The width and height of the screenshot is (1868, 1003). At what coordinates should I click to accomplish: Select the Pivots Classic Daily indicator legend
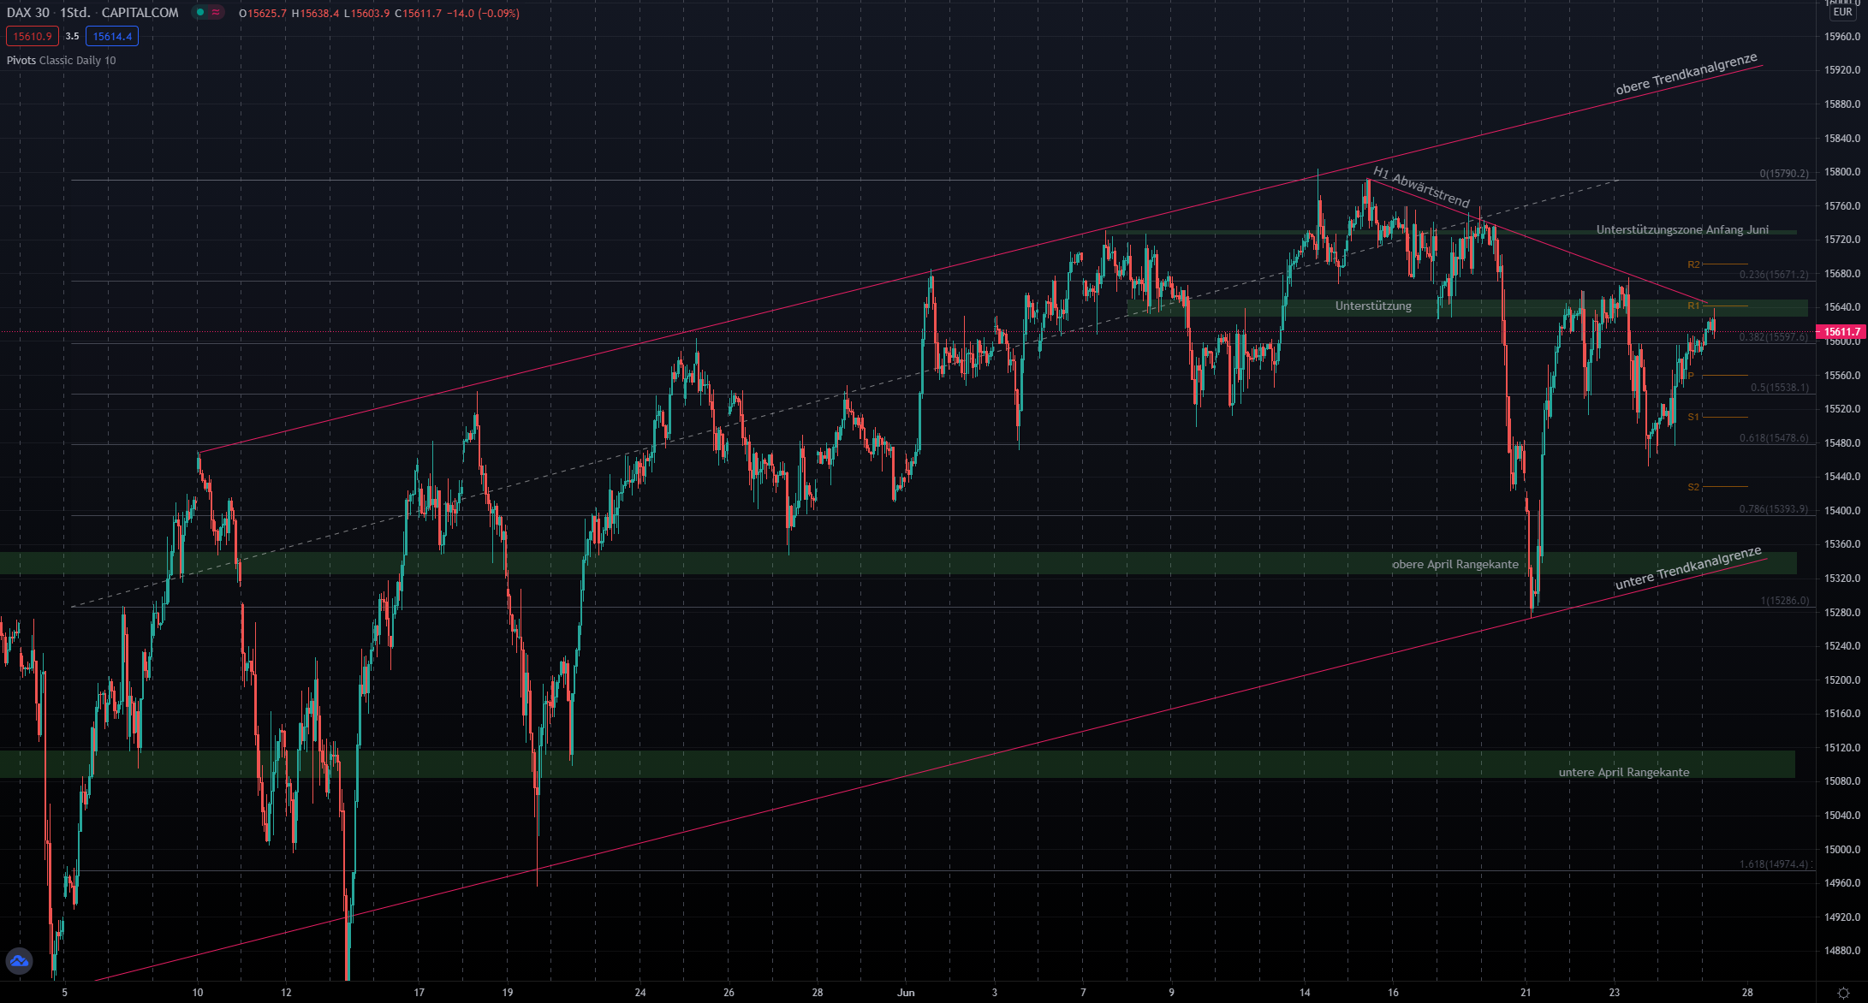click(61, 61)
